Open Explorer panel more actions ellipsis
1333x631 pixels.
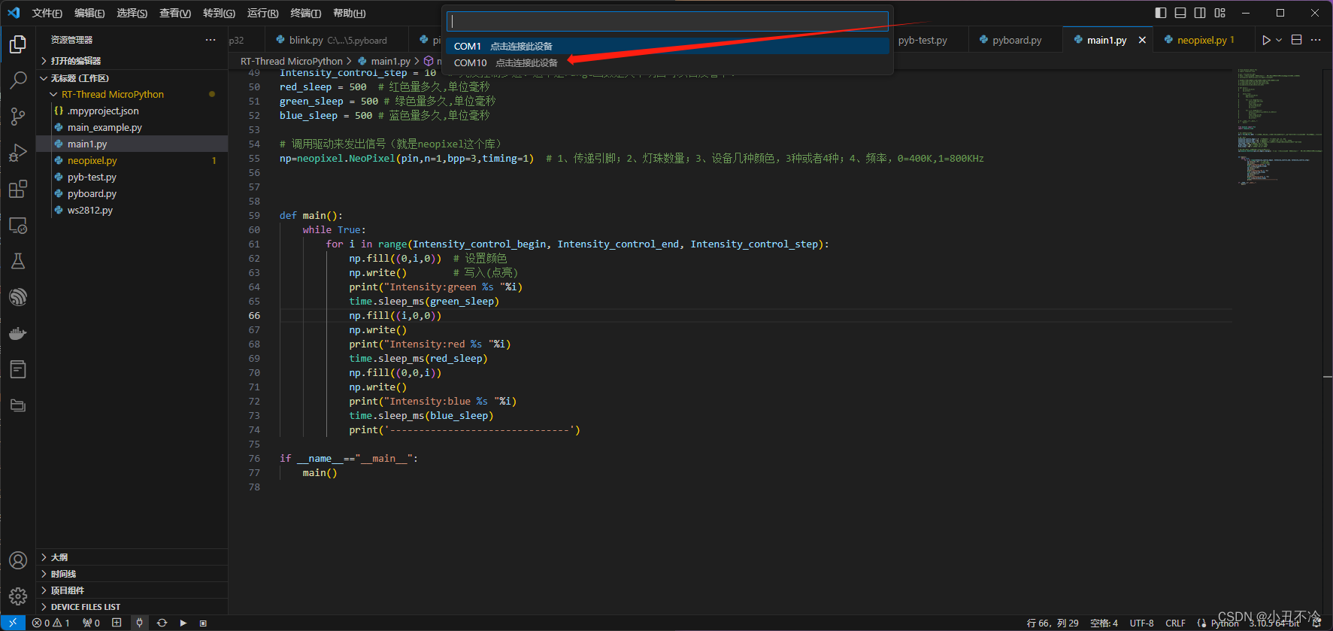(x=211, y=40)
